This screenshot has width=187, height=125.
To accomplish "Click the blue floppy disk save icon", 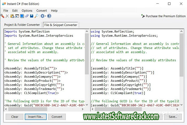I will pos(32,16).
